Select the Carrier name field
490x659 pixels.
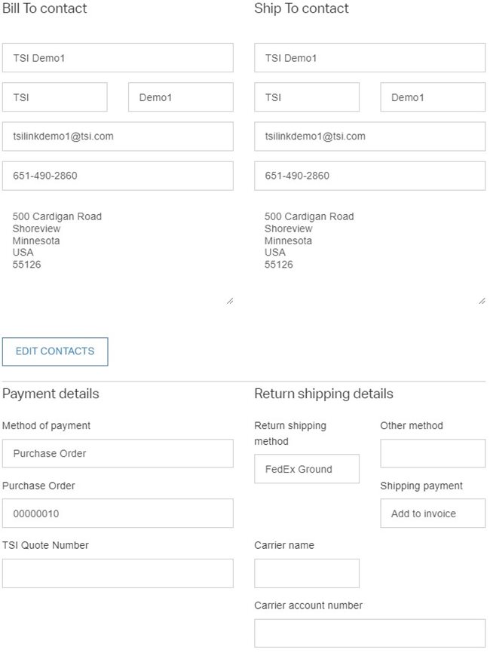pyautogui.click(x=307, y=574)
